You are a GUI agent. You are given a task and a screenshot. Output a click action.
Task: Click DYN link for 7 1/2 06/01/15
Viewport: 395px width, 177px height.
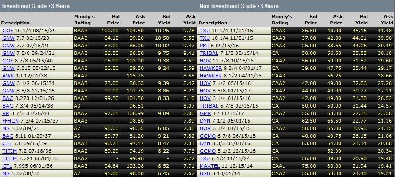click(x=205, y=121)
